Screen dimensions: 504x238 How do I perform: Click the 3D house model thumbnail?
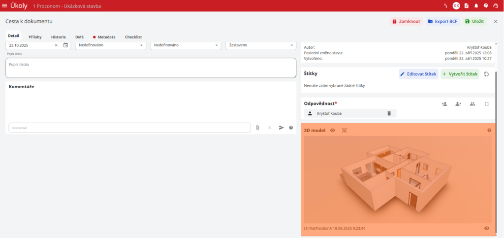click(x=398, y=179)
